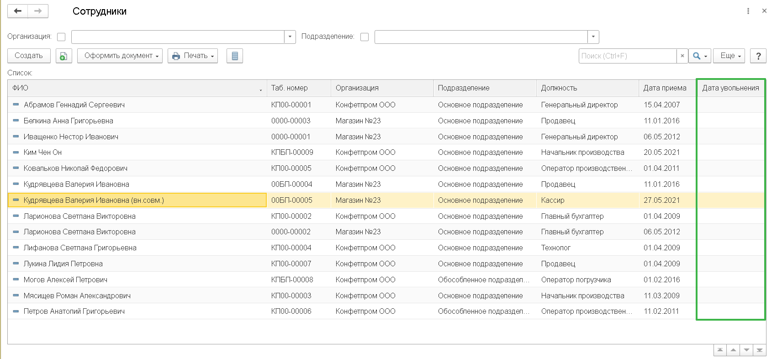Click row icon of Белкина Анна Григорьевна
The width and height of the screenshot is (777, 359).
pyautogui.click(x=16, y=121)
